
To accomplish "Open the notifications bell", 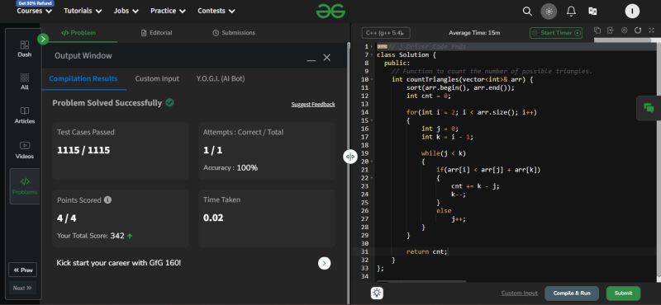I will [571, 12].
